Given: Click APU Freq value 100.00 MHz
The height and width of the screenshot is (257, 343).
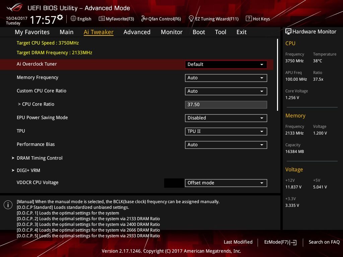Looking at the screenshot, I should pyautogui.click(x=296, y=79).
